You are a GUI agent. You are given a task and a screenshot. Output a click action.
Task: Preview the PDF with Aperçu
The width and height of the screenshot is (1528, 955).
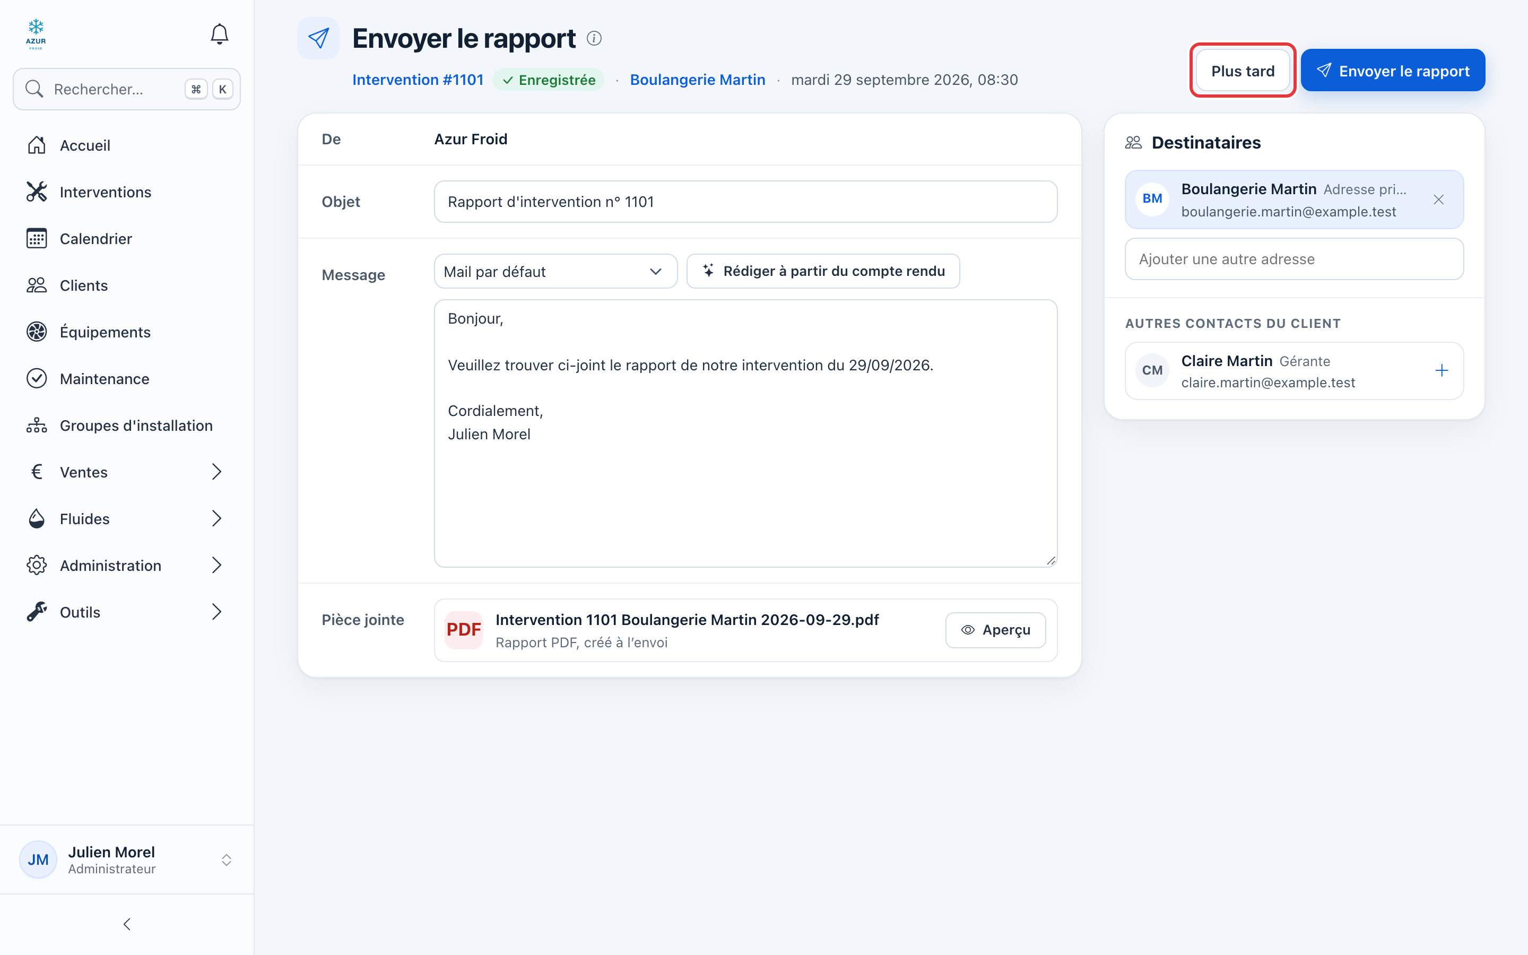coord(996,630)
